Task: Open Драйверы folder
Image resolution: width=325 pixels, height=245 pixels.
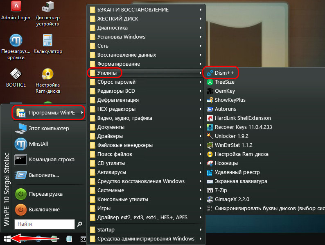Action: click(x=146, y=136)
